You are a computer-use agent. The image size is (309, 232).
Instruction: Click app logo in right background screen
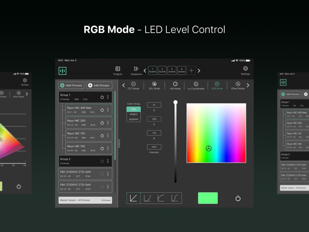283,82
